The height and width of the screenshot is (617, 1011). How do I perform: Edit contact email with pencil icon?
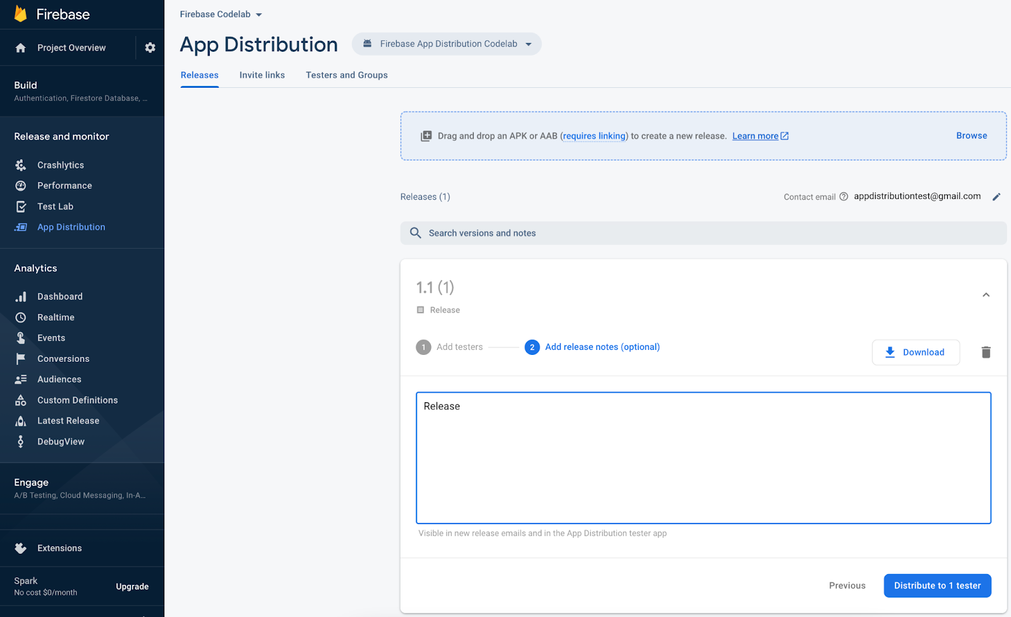coord(996,197)
